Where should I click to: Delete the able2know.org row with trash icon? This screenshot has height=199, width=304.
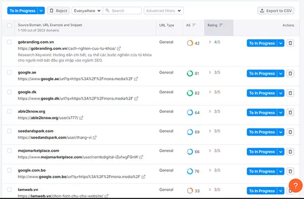pos(290,113)
